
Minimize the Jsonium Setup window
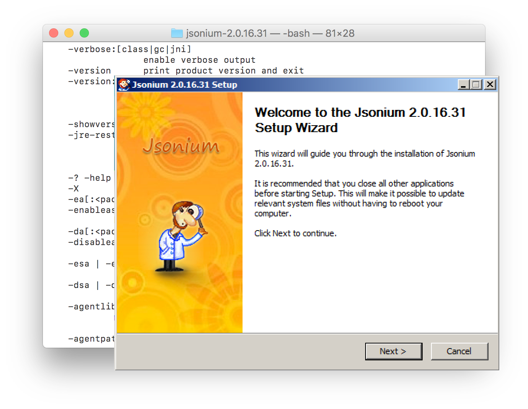click(464, 85)
